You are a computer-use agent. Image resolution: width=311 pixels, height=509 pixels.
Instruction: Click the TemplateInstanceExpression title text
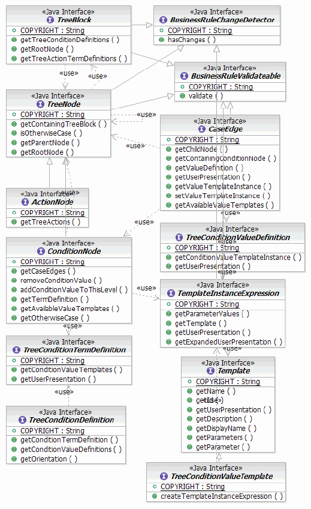228,294
